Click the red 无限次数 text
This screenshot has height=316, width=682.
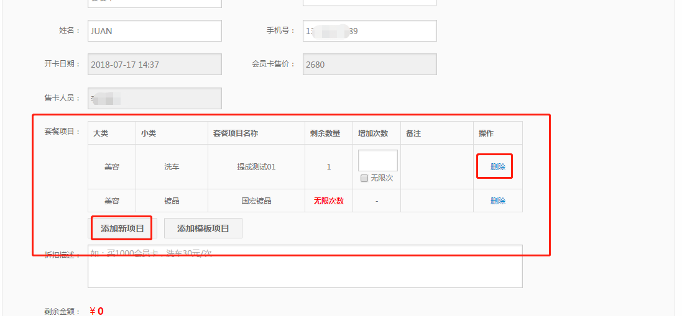pyautogui.click(x=328, y=201)
